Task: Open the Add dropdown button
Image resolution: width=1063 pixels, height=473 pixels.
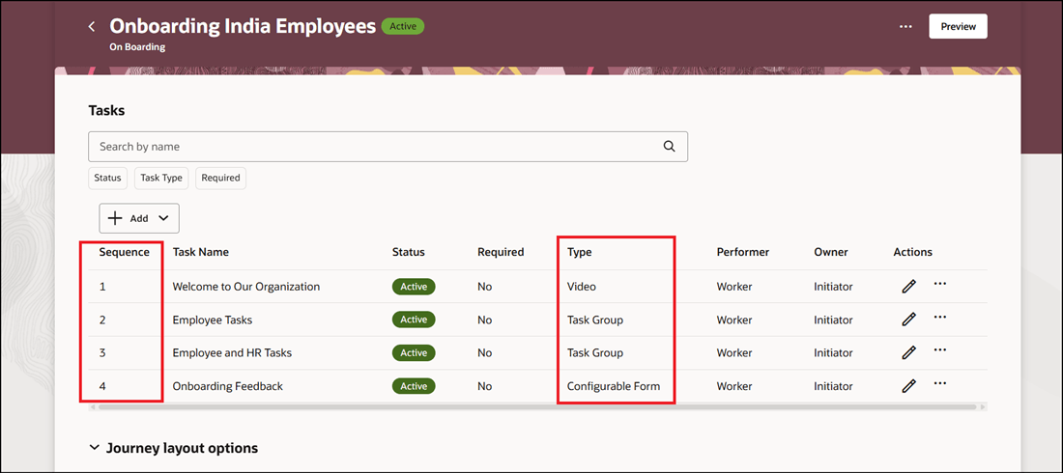Action: pos(139,218)
